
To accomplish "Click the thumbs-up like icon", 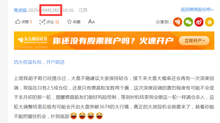I will (x=18, y=22).
